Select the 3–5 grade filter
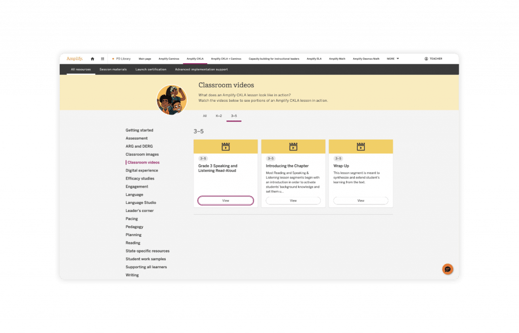Image resolution: width=519 pixels, height=333 pixels. click(x=234, y=116)
